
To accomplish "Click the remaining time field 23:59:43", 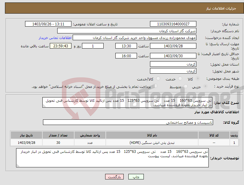I will [61, 46].
